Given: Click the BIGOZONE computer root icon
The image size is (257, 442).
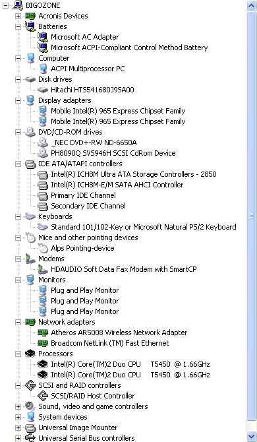Looking at the screenshot, I should pyautogui.click(x=18, y=5).
